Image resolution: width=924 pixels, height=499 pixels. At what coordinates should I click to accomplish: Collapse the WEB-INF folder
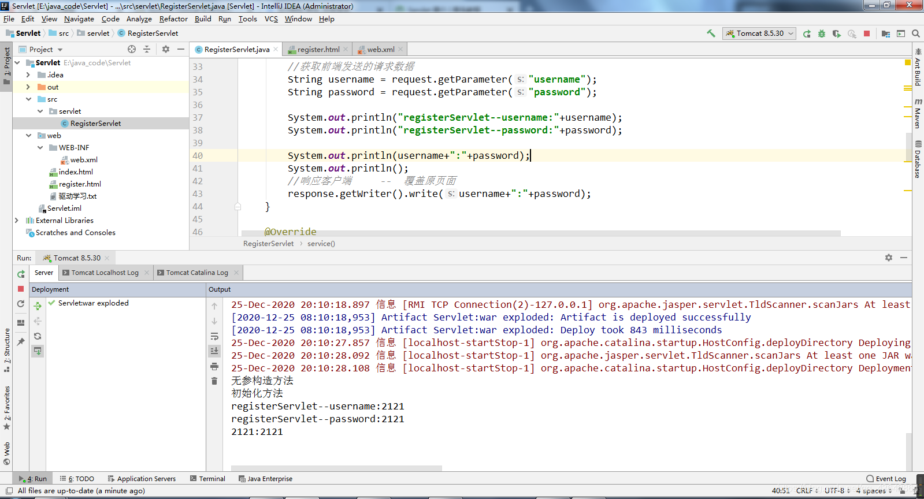point(40,147)
